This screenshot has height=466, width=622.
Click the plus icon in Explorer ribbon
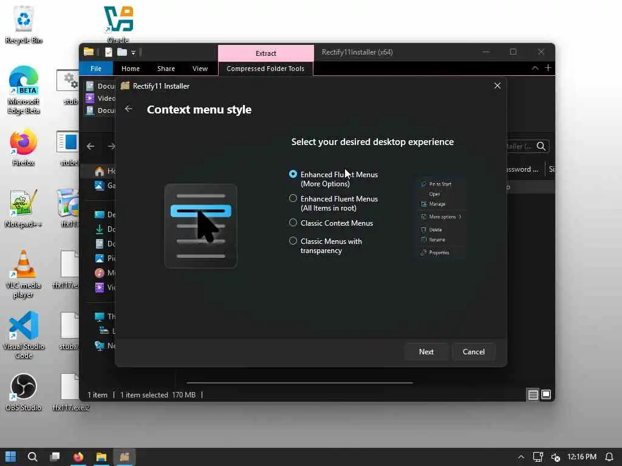548,68
